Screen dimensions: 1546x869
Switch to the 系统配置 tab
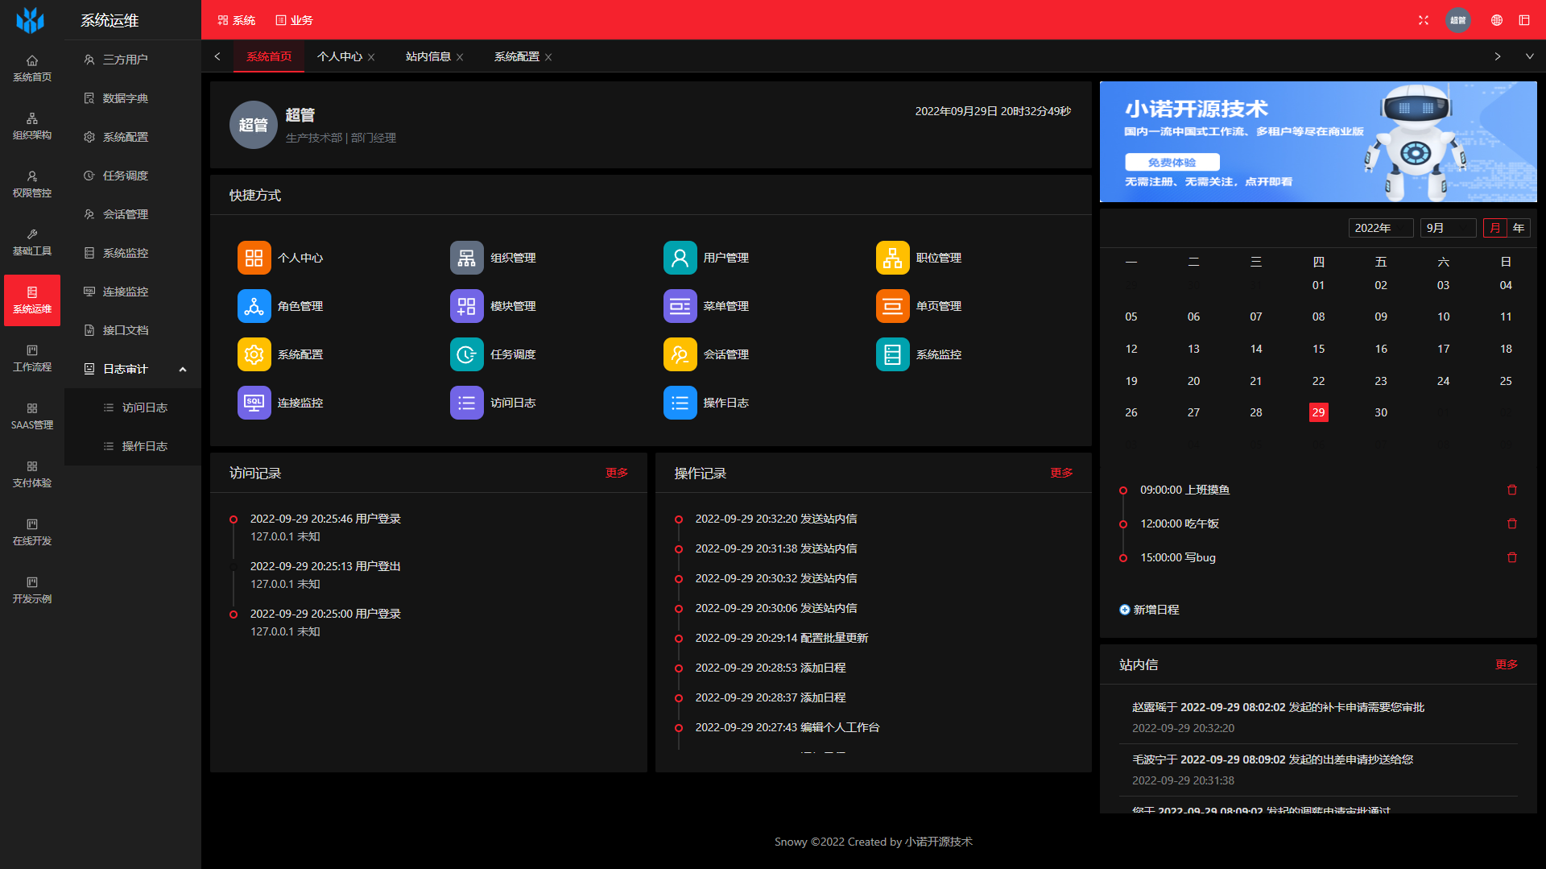516,56
